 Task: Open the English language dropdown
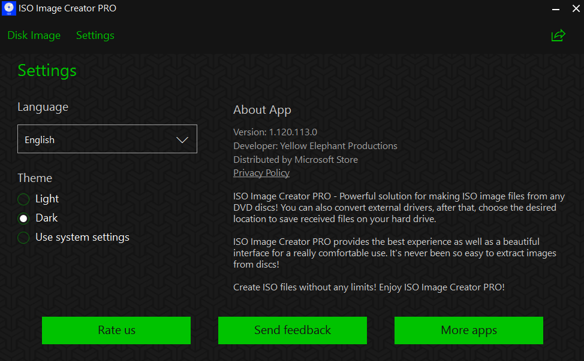pos(107,139)
